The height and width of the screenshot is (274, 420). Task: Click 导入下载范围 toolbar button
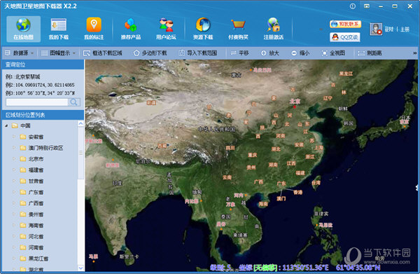point(197,53)
